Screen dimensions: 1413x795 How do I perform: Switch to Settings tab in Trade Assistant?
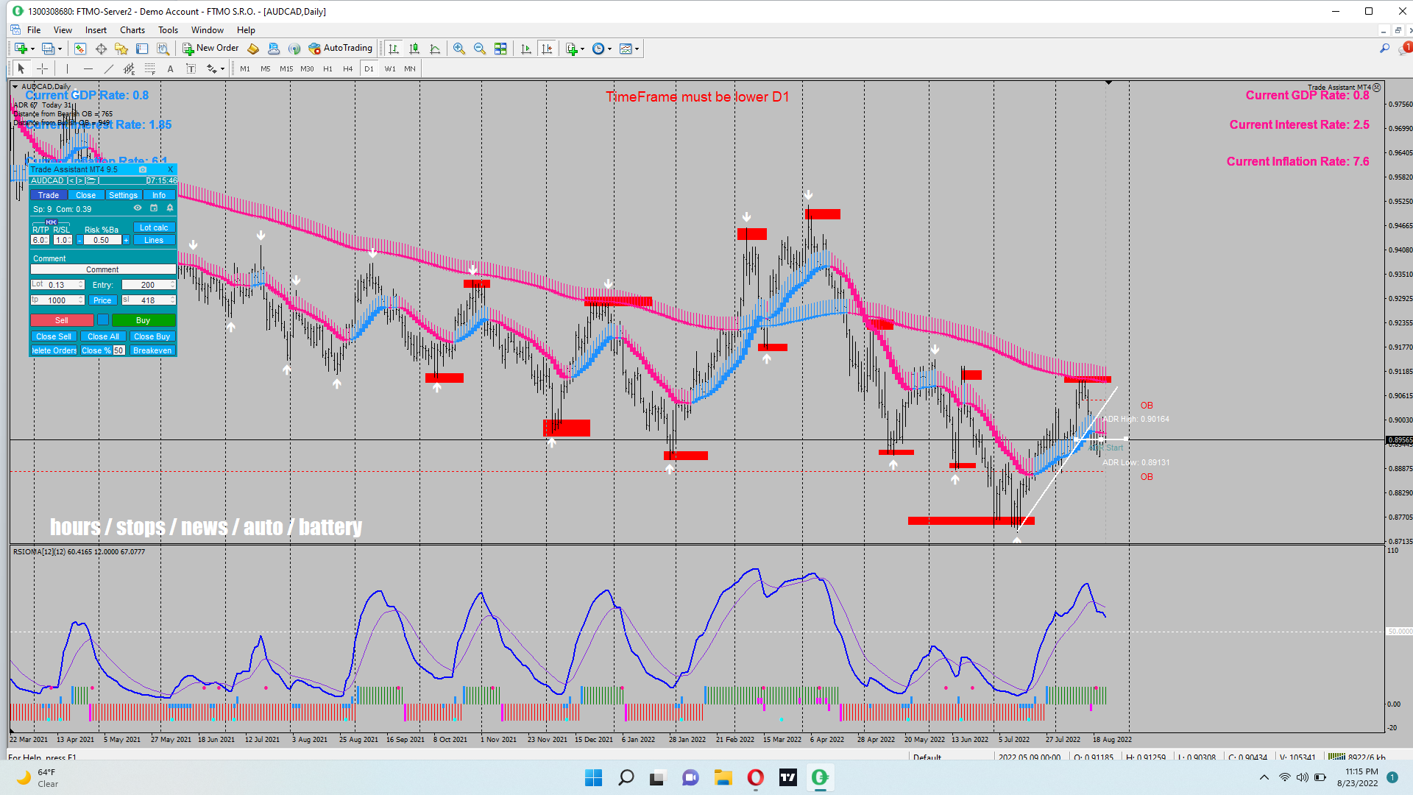(x=123, y=195)
